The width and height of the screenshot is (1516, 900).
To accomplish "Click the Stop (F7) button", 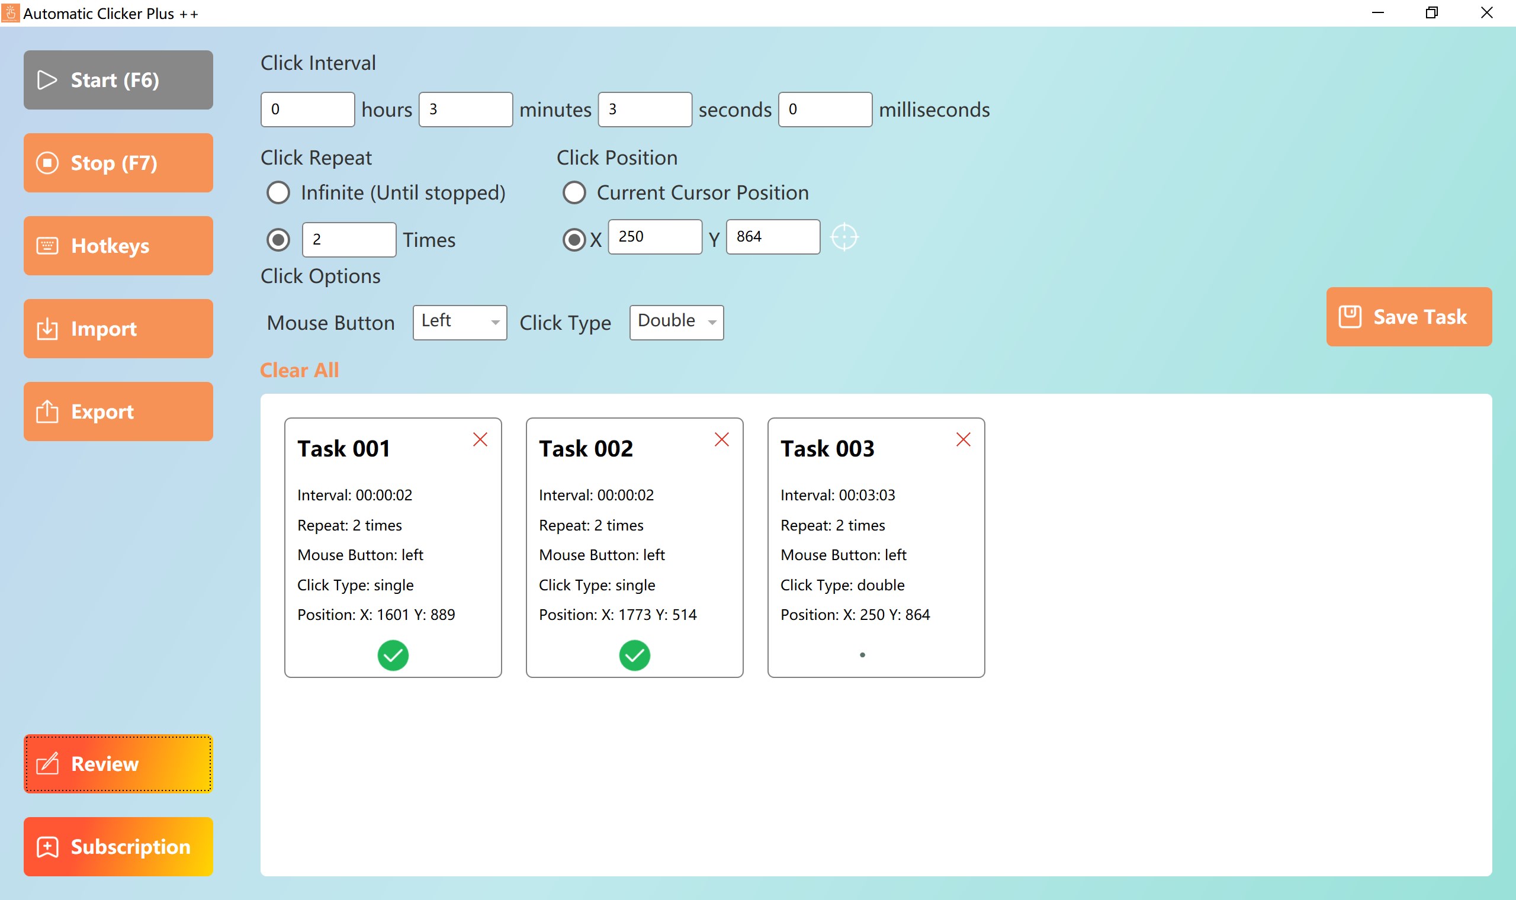I will [x=118, y=163].
